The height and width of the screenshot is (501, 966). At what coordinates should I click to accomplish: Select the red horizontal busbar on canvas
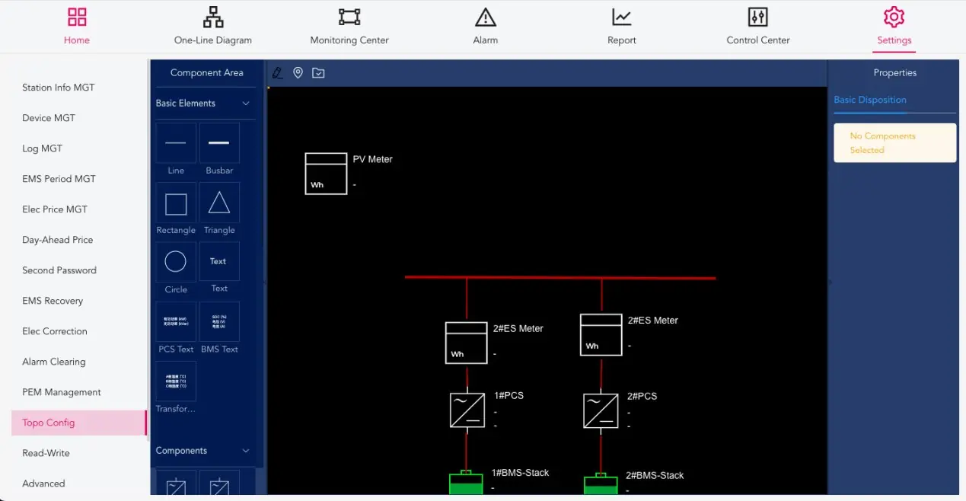pos(560,277)
